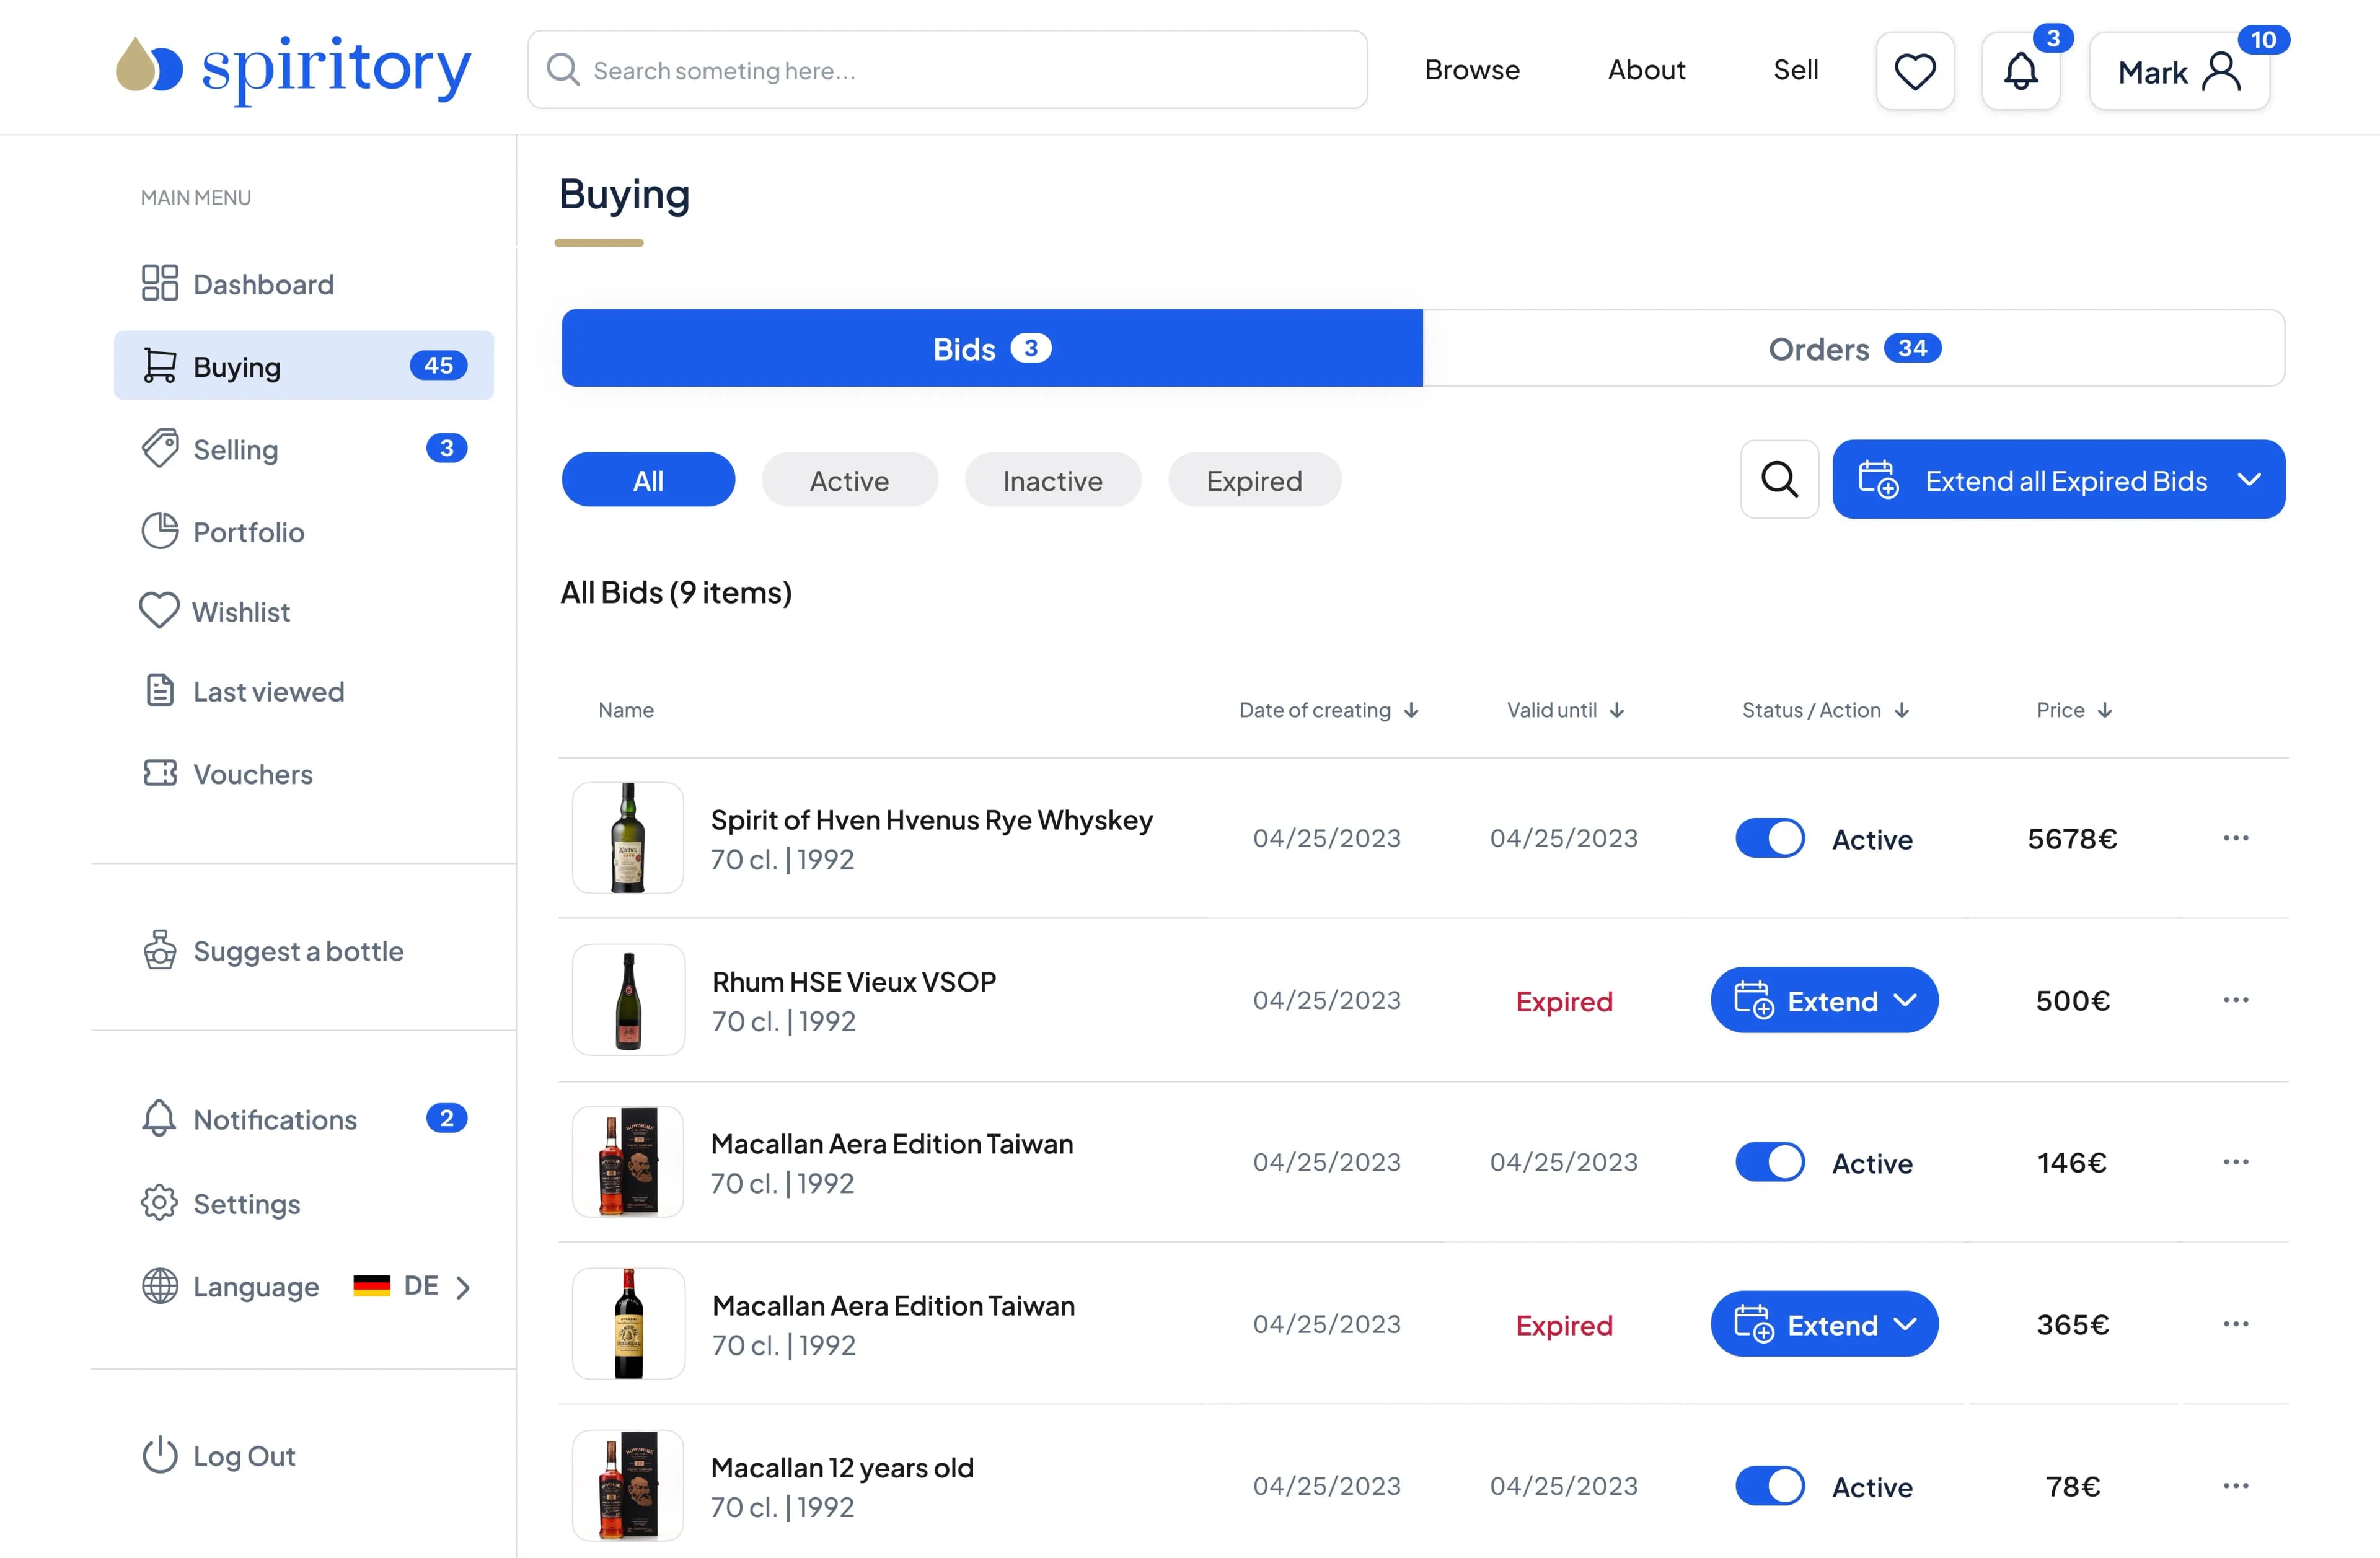Open more options for the 365€ bid
The image size is (2380, 1558).
click(2236, 1324)
